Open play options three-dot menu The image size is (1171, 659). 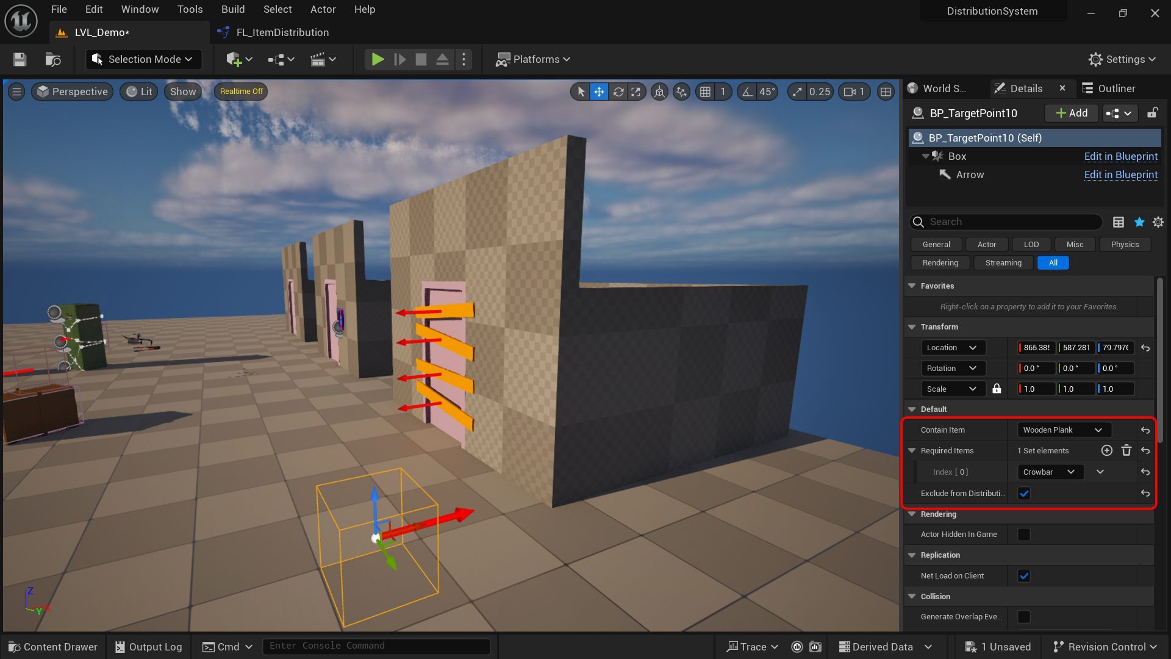click(464, 59)
